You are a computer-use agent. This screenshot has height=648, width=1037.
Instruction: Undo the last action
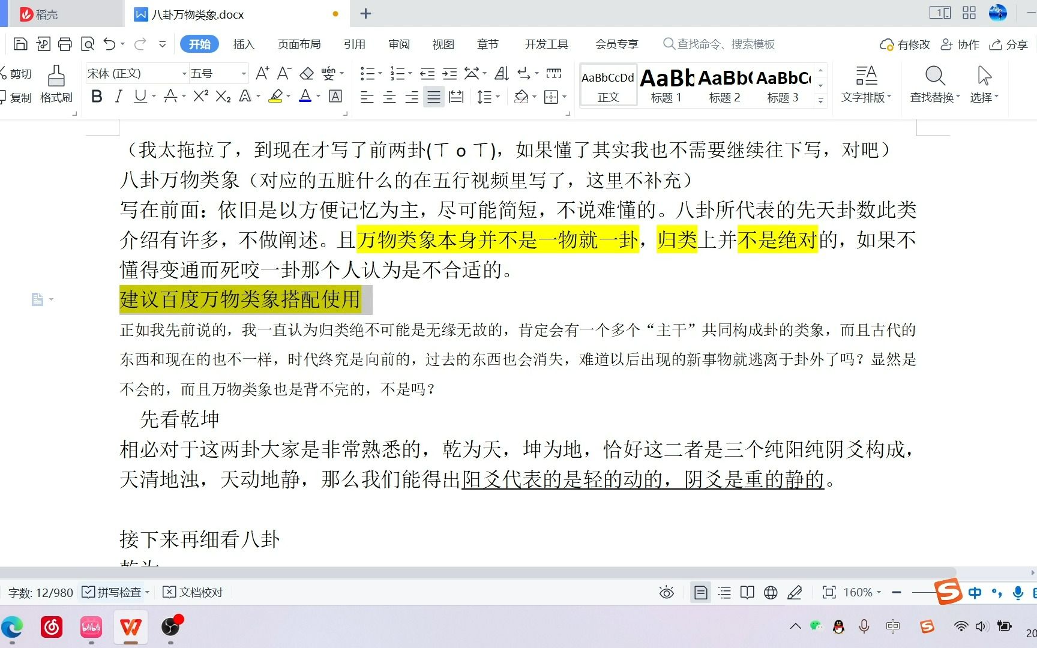click(109, 44)
